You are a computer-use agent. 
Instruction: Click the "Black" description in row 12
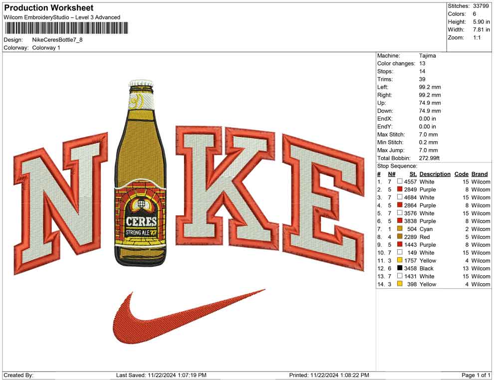427,268
